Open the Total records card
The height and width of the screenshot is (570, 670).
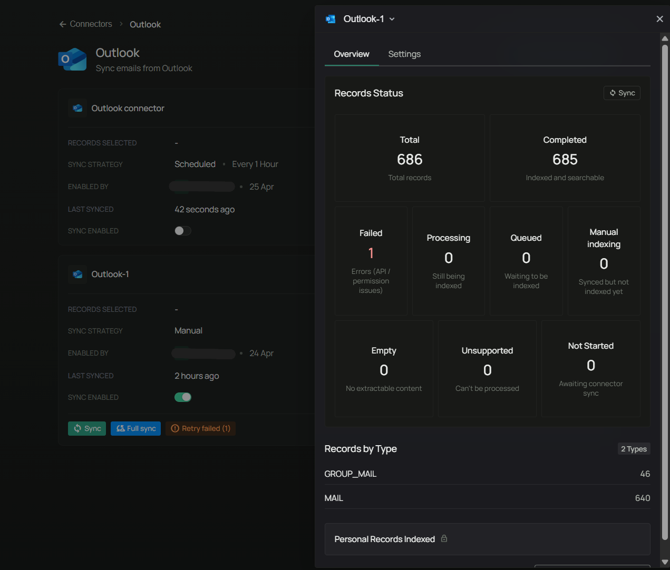point(410,158)
